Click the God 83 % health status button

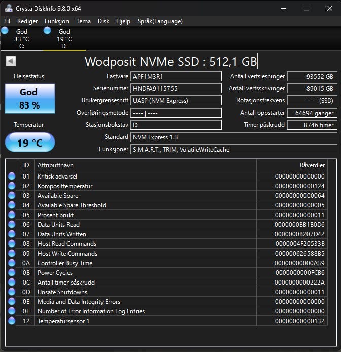coord(30,98)
